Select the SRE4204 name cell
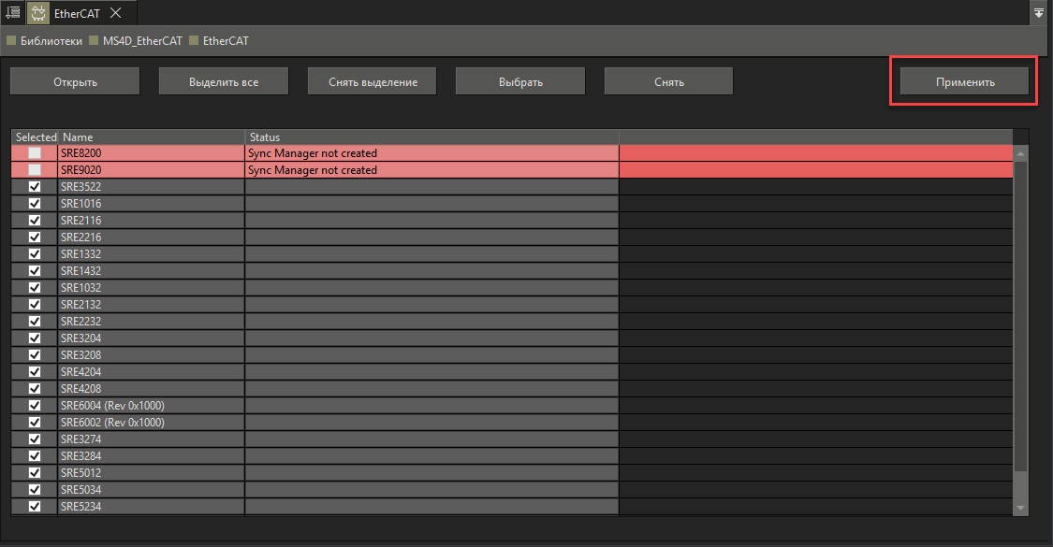The height and width of the screenshot is (547, 1053). (152, 371)
